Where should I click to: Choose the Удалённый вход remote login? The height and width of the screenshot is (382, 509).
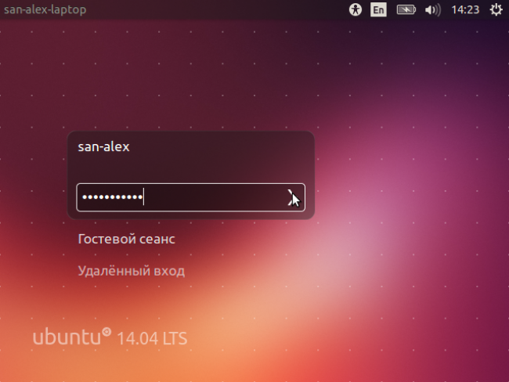pos(131,271)
